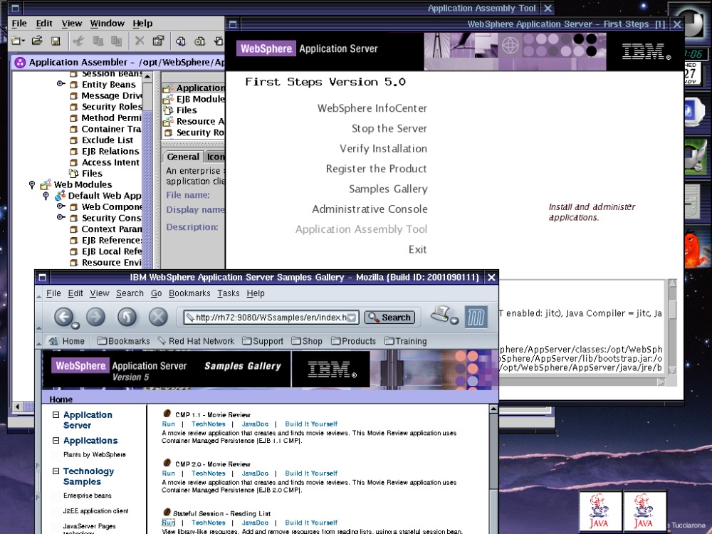Open the Products bookmarks folder in Mozilla
712x534 pixels.
(353, 341)
